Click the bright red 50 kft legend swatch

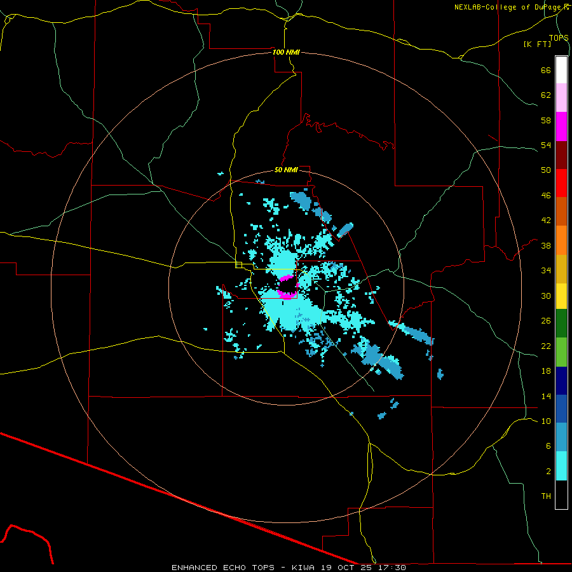click(x=561, y=183)
